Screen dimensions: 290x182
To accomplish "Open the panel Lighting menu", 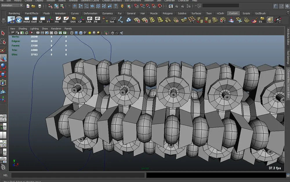I will coord(35,29).
